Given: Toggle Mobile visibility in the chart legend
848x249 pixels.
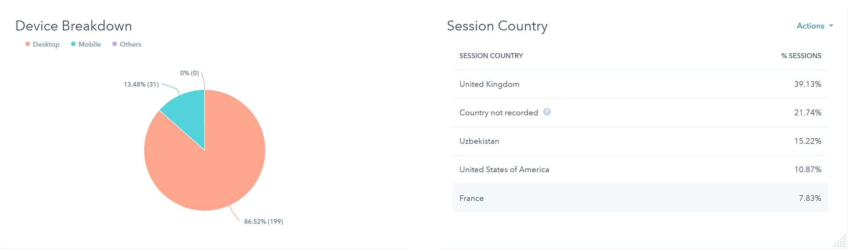Looking at the screenshot, I should click(x=88, y=44).
